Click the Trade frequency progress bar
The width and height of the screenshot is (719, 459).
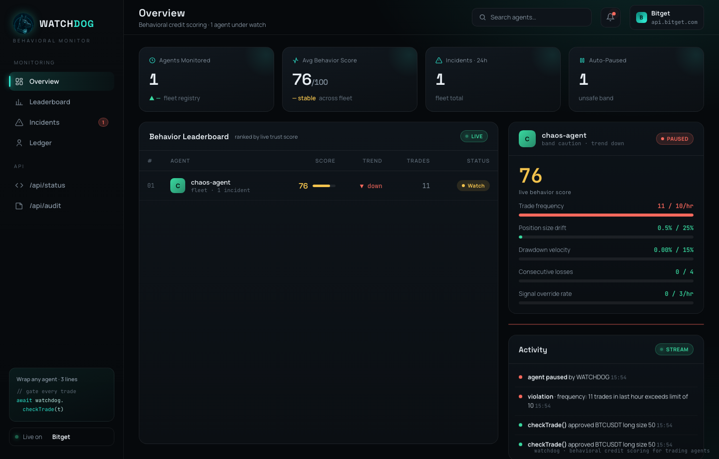pos(606,215)
